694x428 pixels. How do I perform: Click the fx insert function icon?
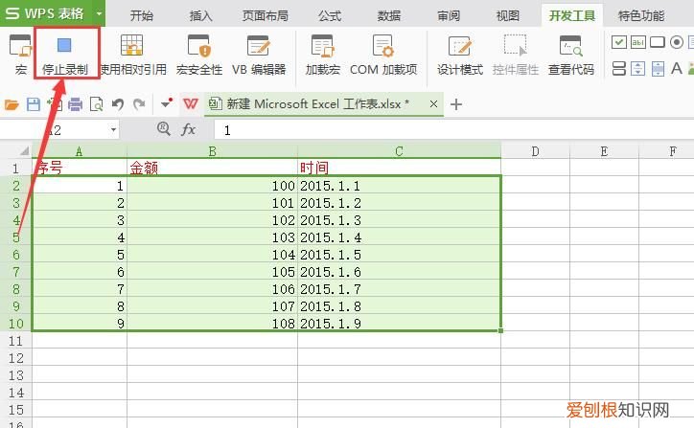click(x=189, y=129)
